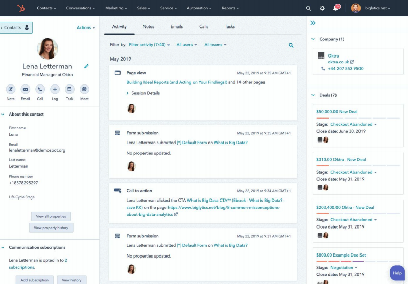The image size is (408, 284).
Task: Open the Automation menu
Action: point(199,8)
